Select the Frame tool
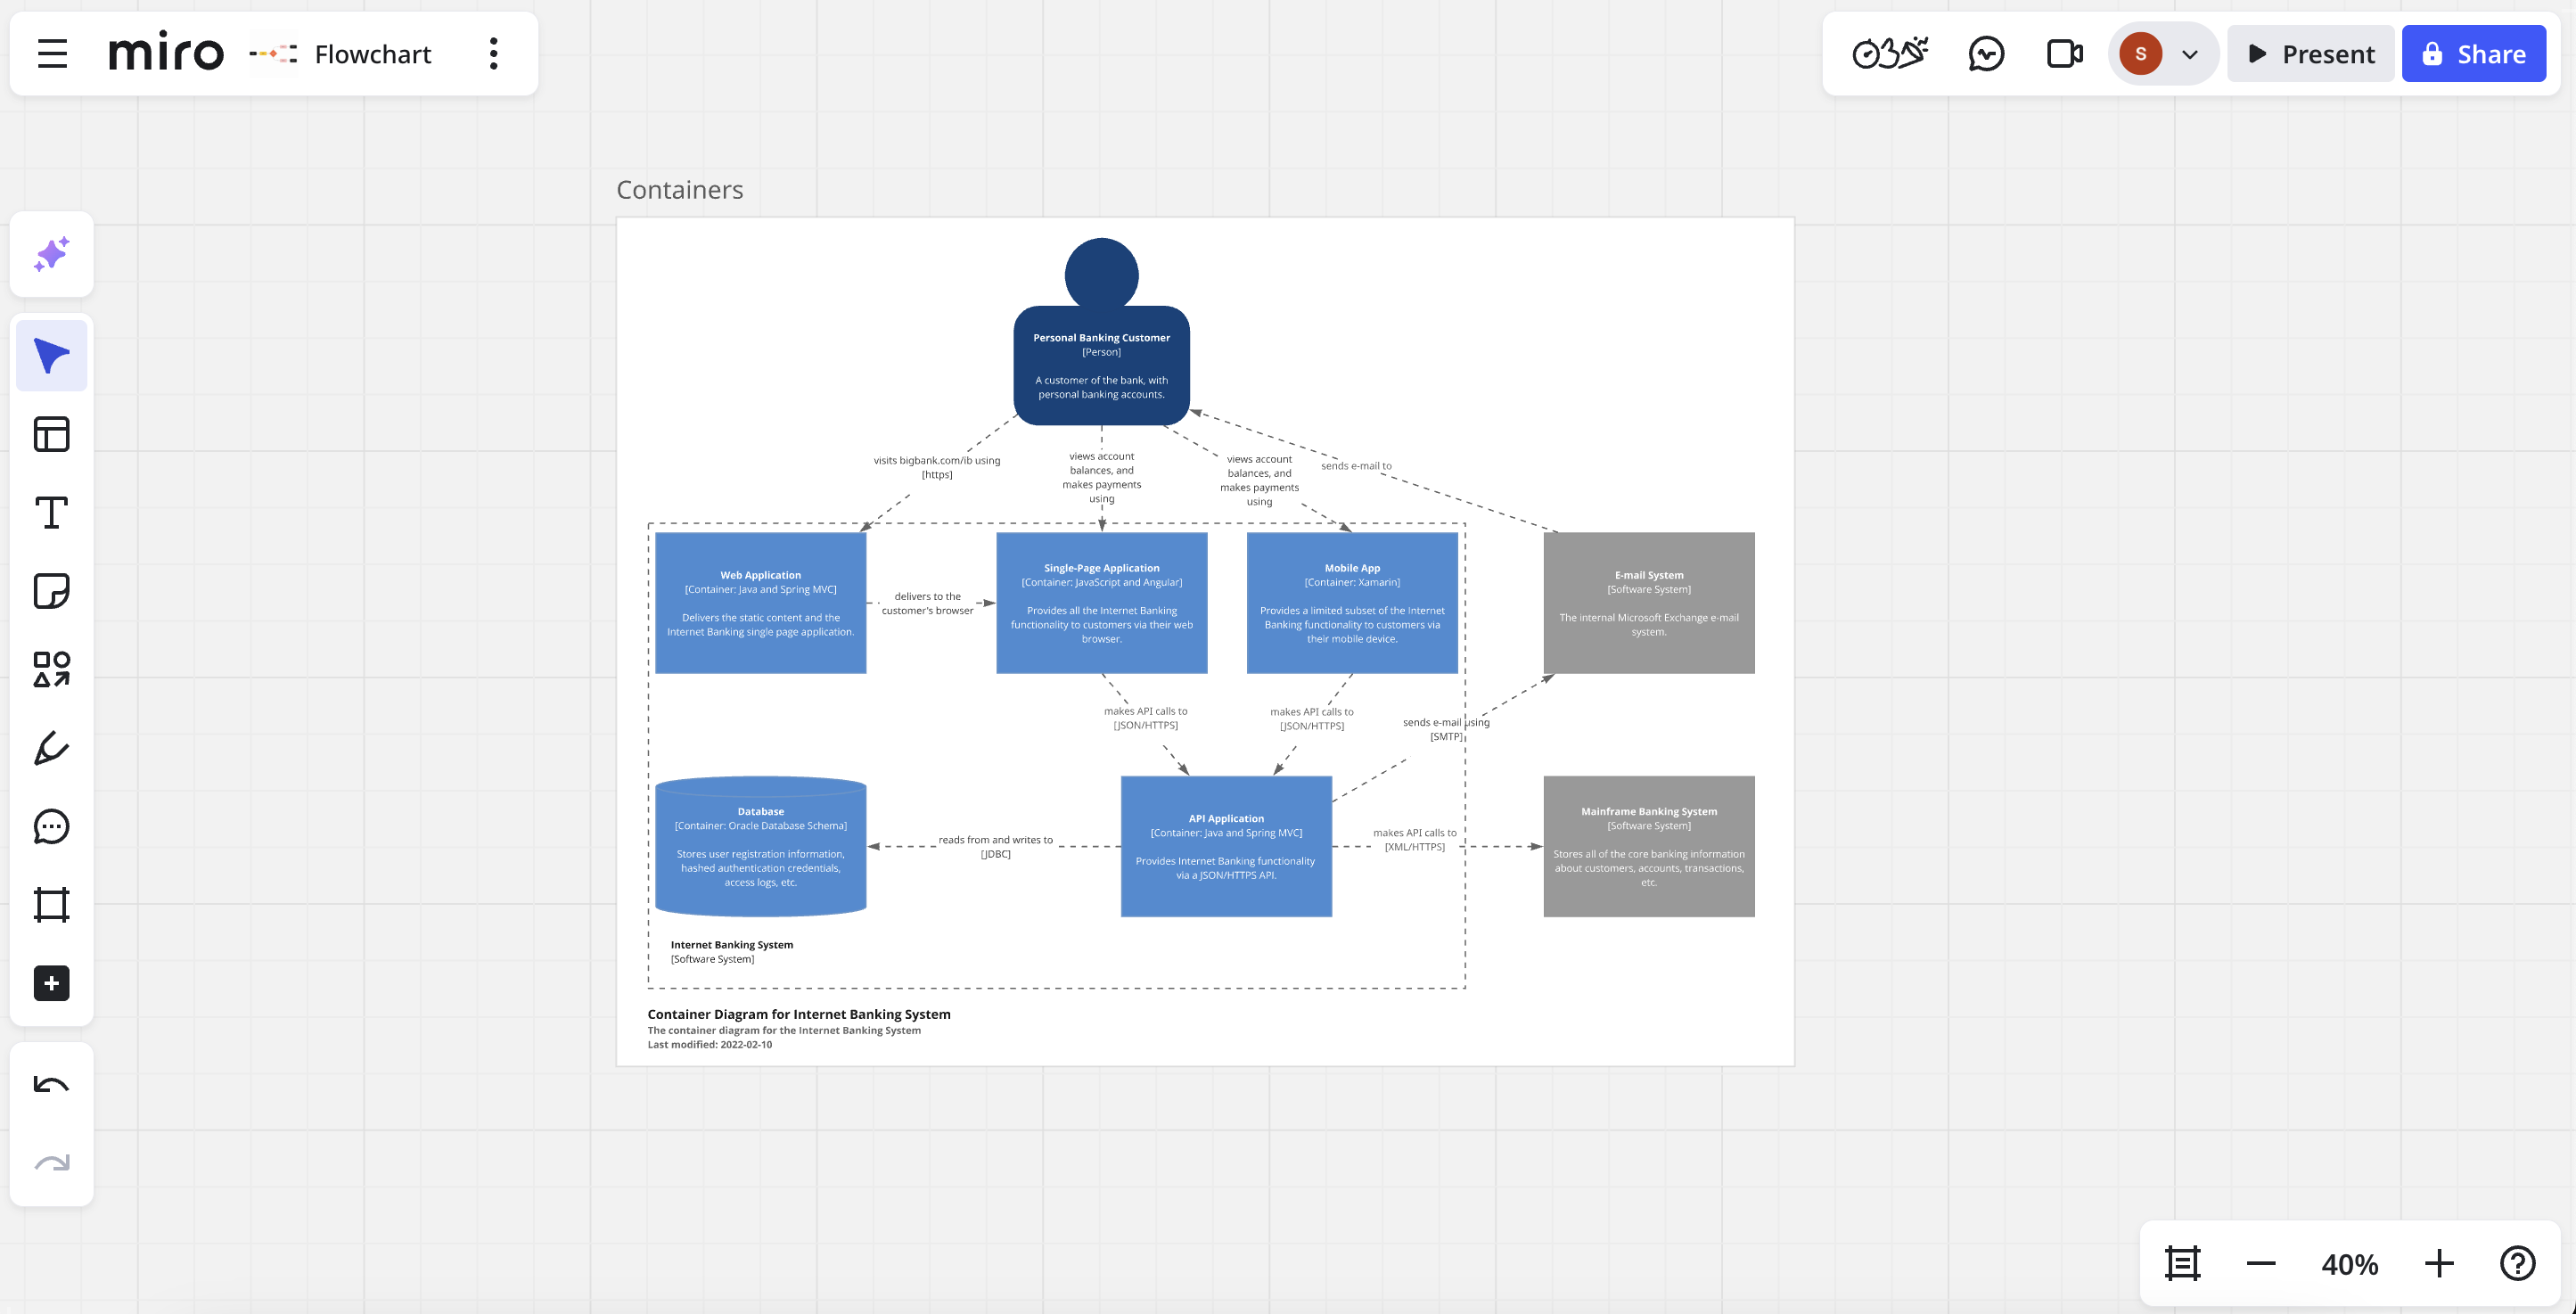The width and height of the screenshot is (2576, 1314). pyautogui.click(x=52, y=905)
